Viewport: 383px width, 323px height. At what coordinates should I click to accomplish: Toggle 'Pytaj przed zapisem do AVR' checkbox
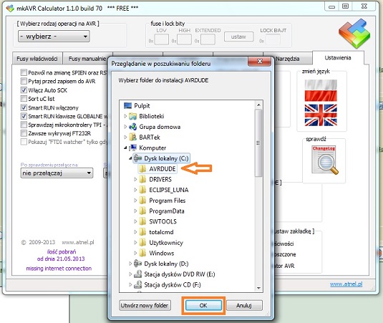(24, 81)
